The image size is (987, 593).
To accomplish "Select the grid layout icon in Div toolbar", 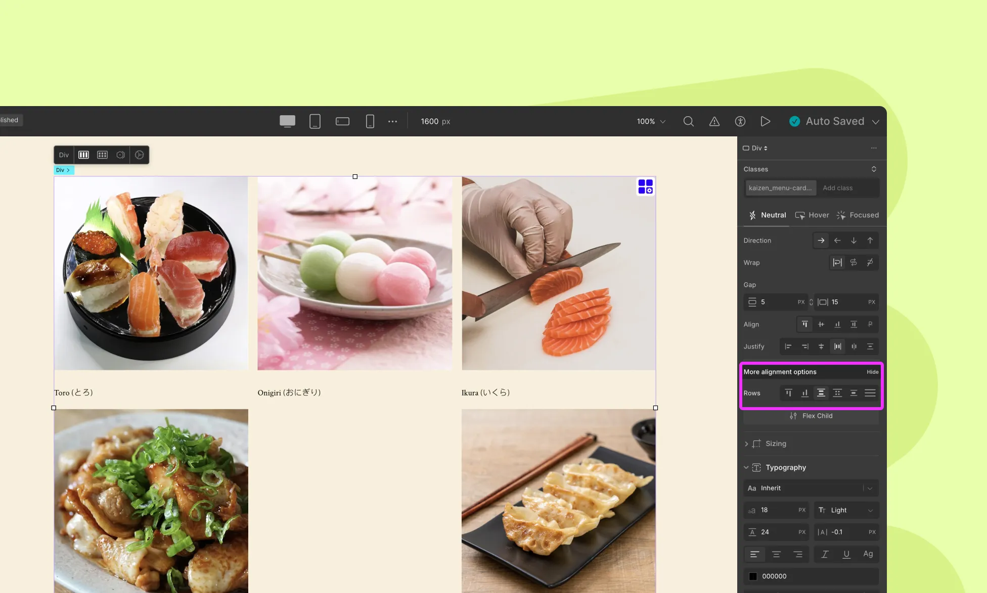I will click(103, 155).
